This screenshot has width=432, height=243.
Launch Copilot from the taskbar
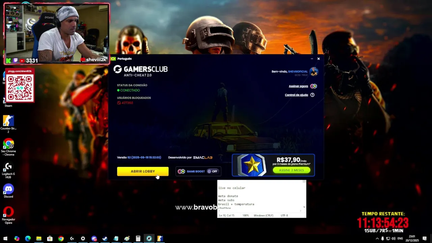[x=17, y=239]
